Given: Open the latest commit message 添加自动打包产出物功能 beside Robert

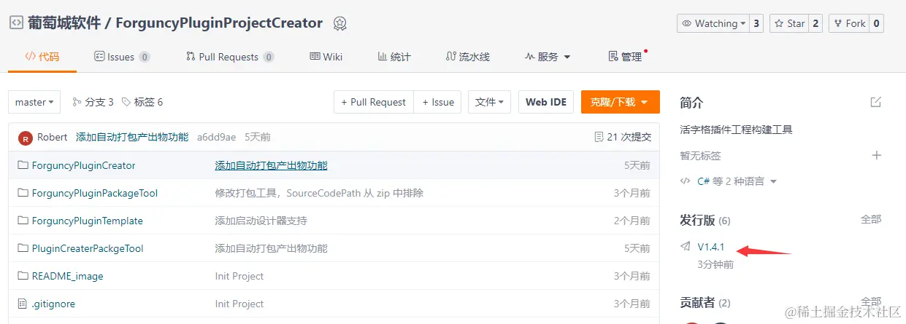Looking at the screenshot, I should pyautogui.click(x=132, y=137).
